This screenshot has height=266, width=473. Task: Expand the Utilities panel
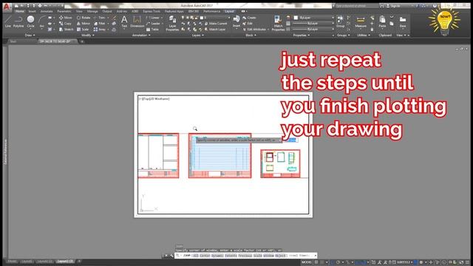coord(363,35)
